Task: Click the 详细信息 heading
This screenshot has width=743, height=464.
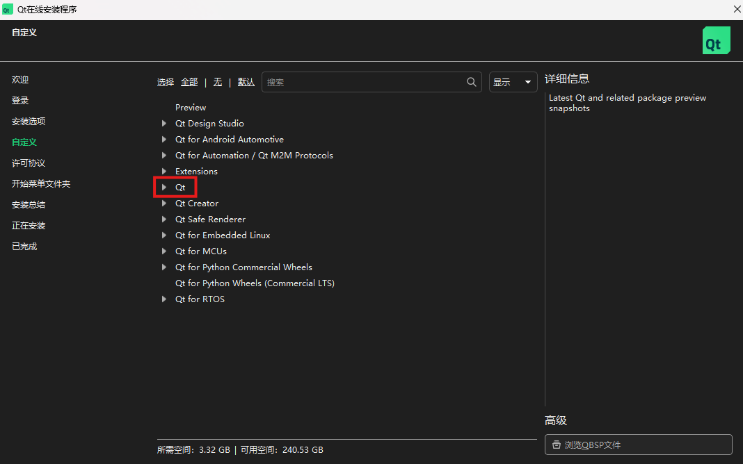Action: [x=567, y=78]
